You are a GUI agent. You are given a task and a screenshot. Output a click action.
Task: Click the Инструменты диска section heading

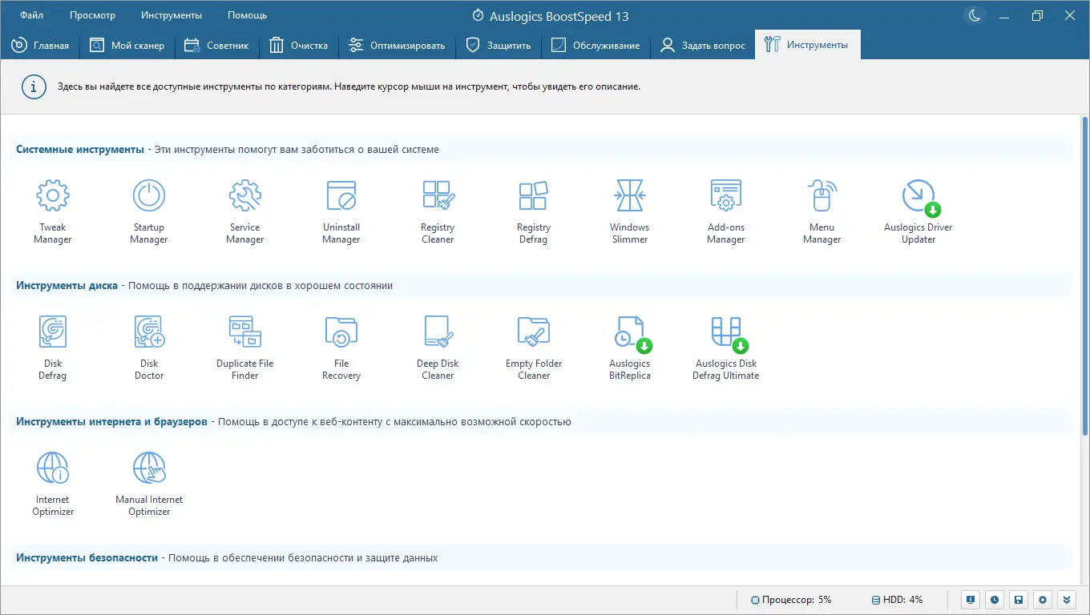tap(67, 286)
